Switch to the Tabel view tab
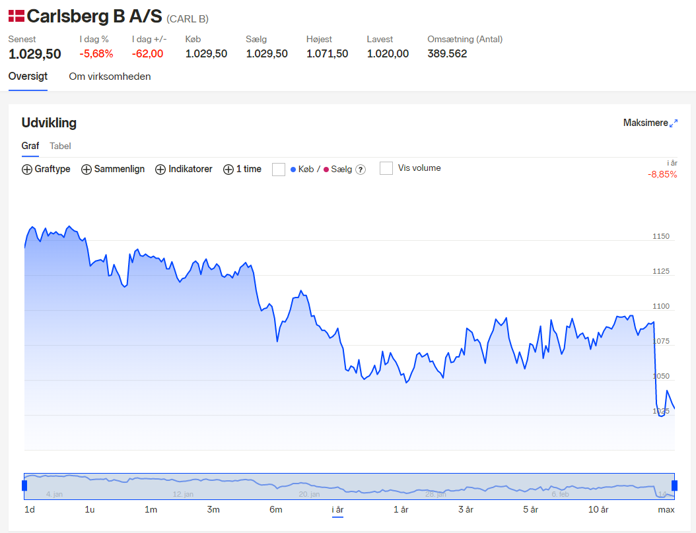 pos(60,146)
